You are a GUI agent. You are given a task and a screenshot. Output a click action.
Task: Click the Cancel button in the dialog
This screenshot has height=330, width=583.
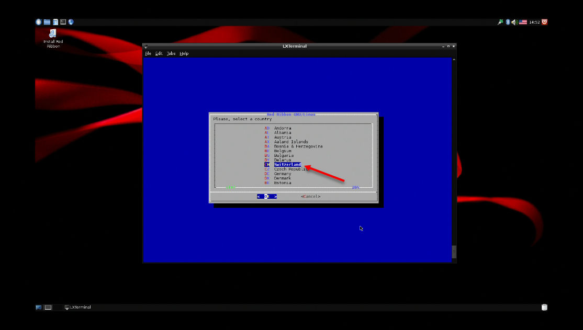(x=310, y=197)
